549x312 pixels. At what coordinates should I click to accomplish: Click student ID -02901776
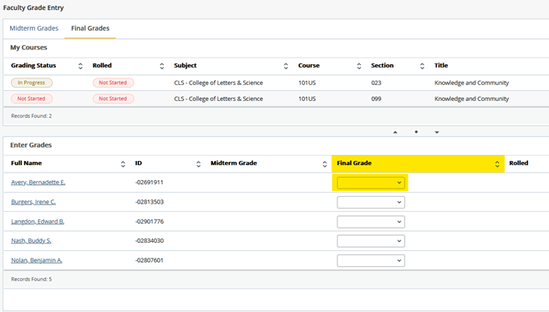[149, 222]
